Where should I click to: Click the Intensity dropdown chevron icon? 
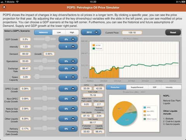point(73,47)
